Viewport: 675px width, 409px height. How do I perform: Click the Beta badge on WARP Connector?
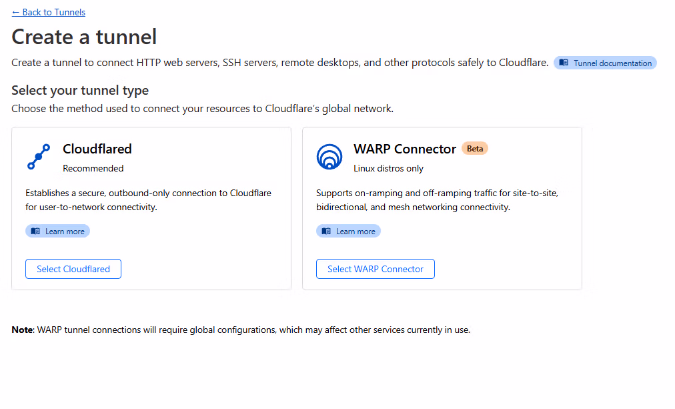(475, 148)
